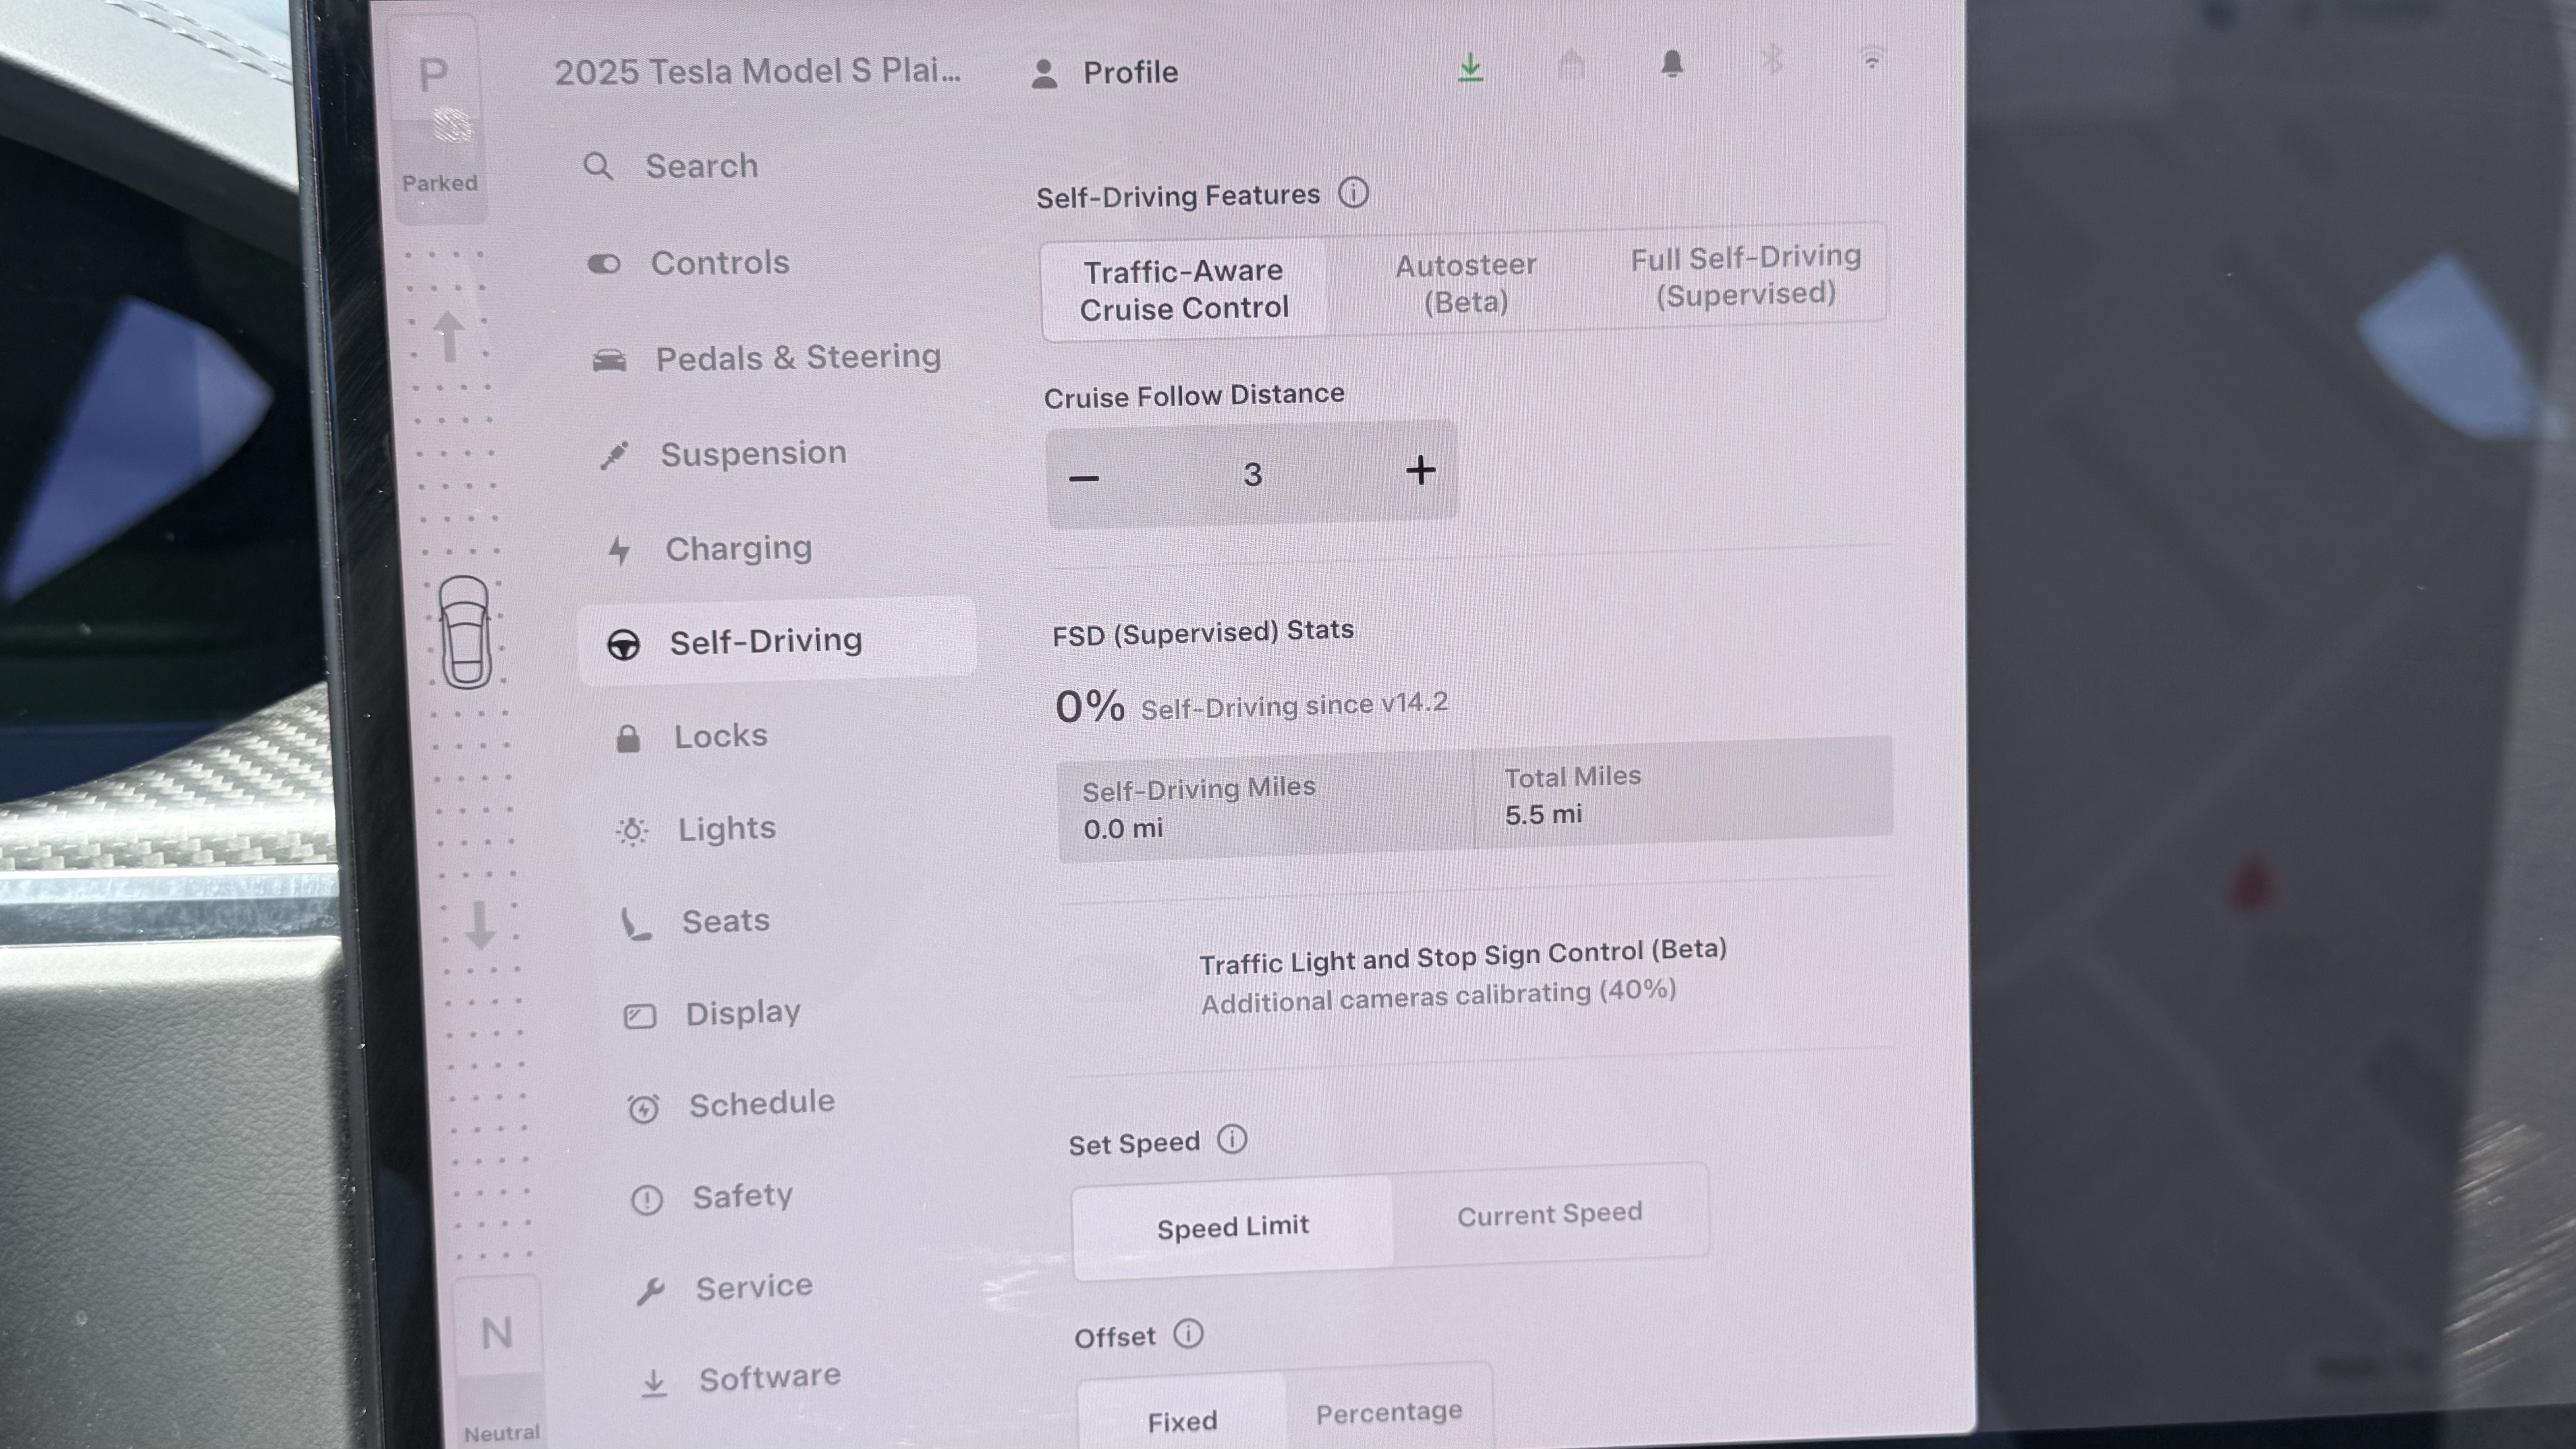Viewport: 2576px width, 1449px height.
Task: Tap the software update download icon
Action: [x=1470, y=68]
